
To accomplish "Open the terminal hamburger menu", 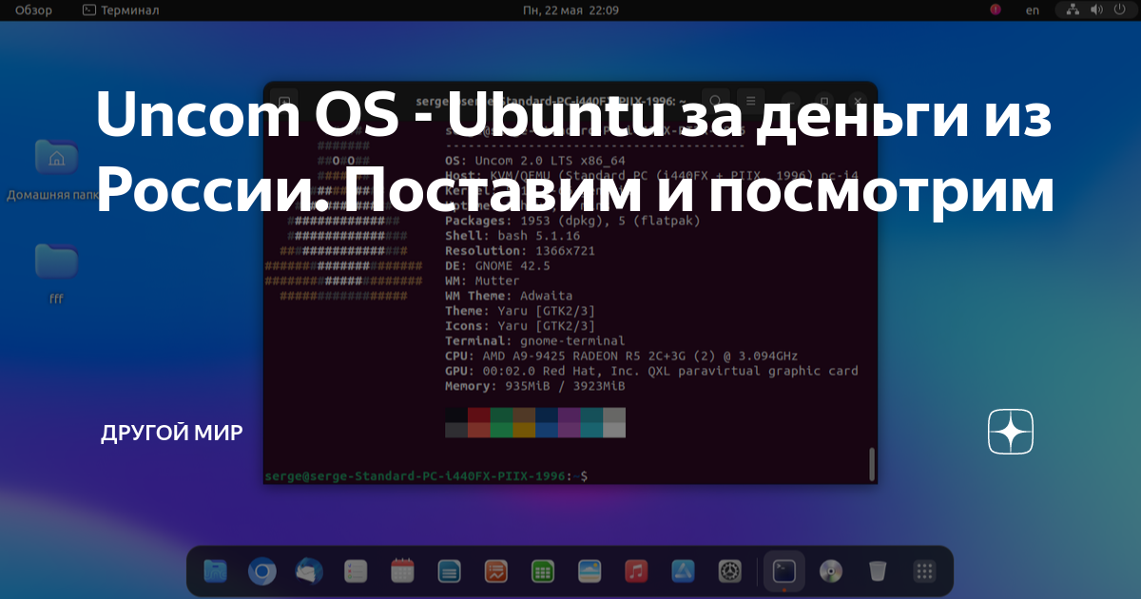I will coord(751,100).
